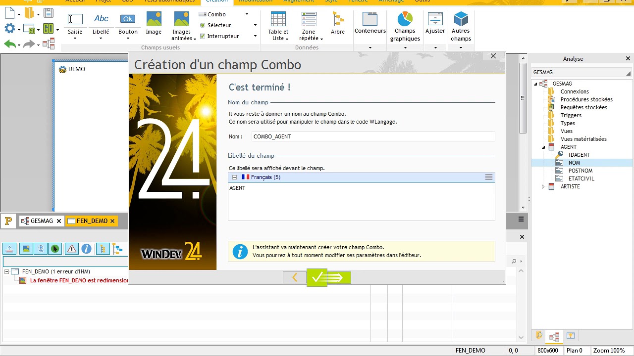Screen dimensions: 634x356
Task: Close the GESMAG document tab
Action: pos(59,221)
